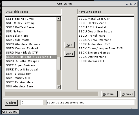
Task: Select SSRT Mutiny CTF entry
Action: coord(31,78)
